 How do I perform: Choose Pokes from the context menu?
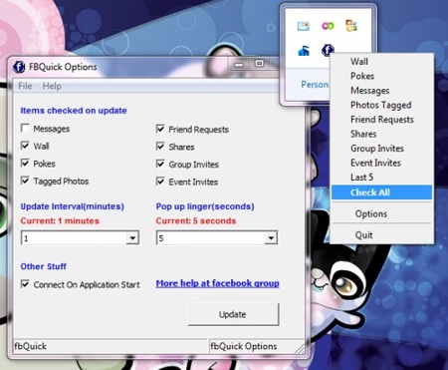[381, 76]
